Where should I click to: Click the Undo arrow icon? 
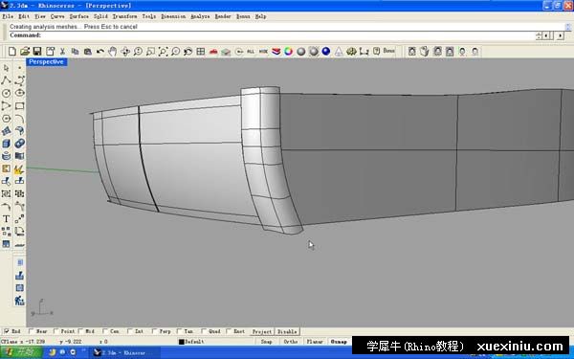99,52
